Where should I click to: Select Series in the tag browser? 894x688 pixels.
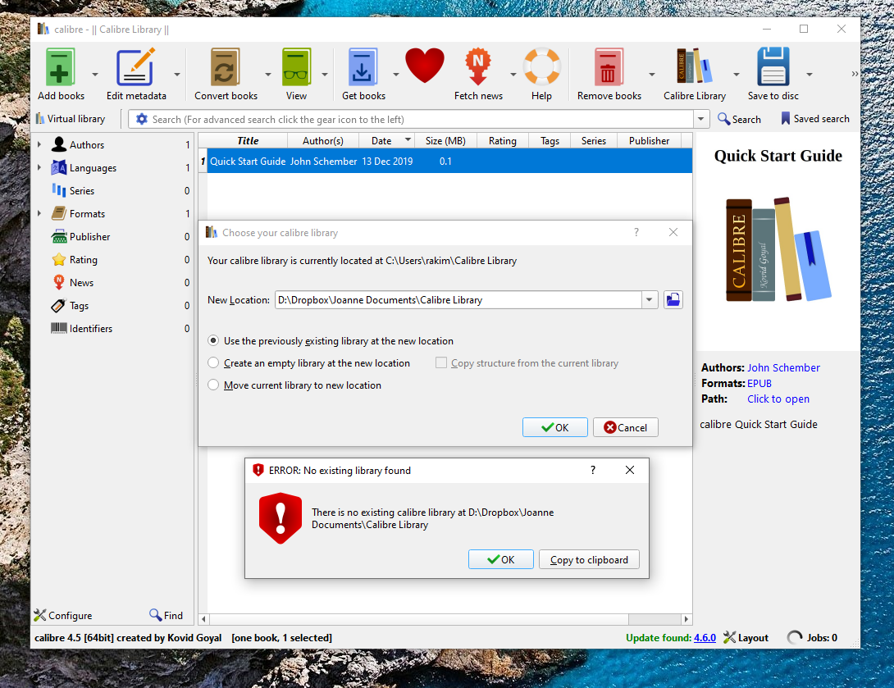point(81,191)
